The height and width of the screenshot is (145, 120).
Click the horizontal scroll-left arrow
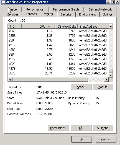[10, 79]
